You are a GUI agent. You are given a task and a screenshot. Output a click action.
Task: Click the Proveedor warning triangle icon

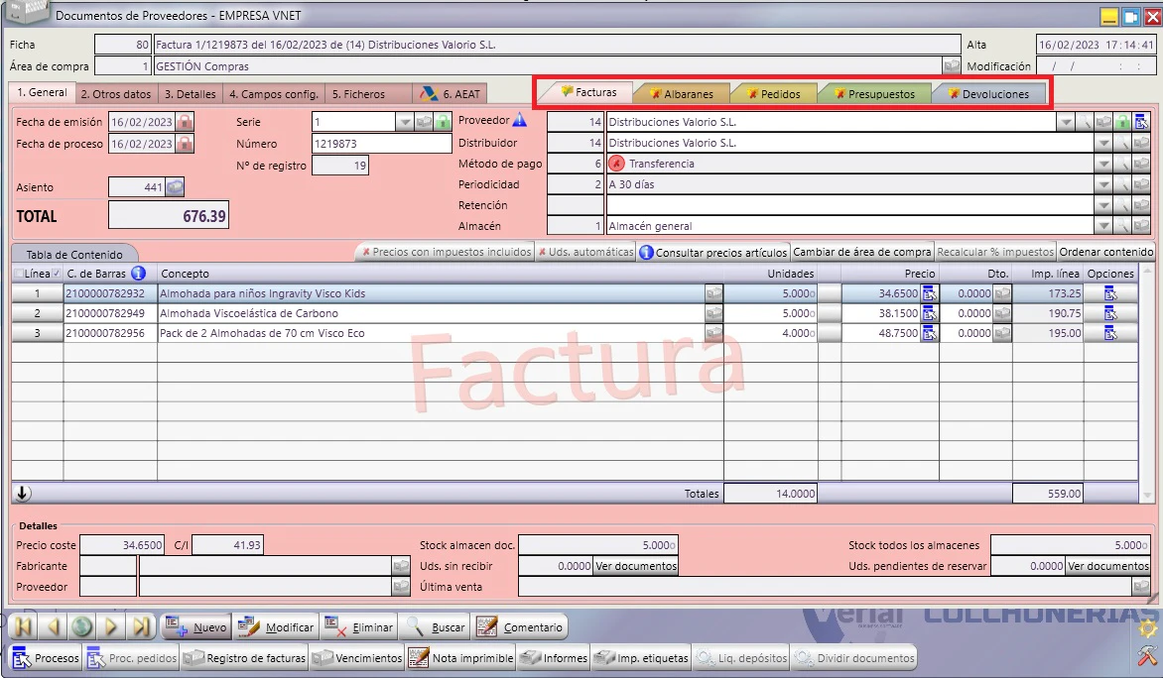pos(520,119)
